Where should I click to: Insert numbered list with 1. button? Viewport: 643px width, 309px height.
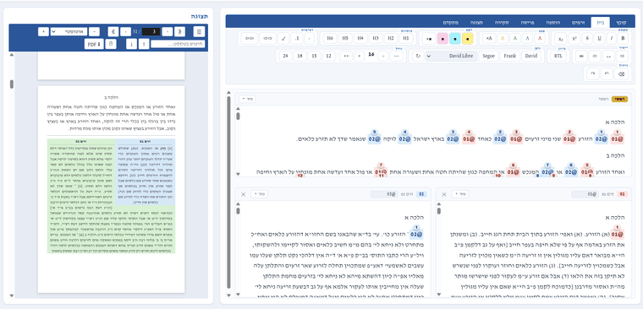point(297,39)
